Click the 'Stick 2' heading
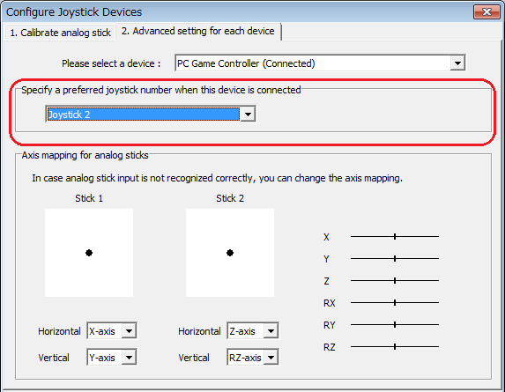Image resolution: width=505 pixels, height=392 pixels. pyautogui.click(x=230, y=198)
